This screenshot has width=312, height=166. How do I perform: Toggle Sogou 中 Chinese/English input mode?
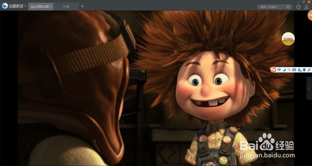(x=279, y=70)
